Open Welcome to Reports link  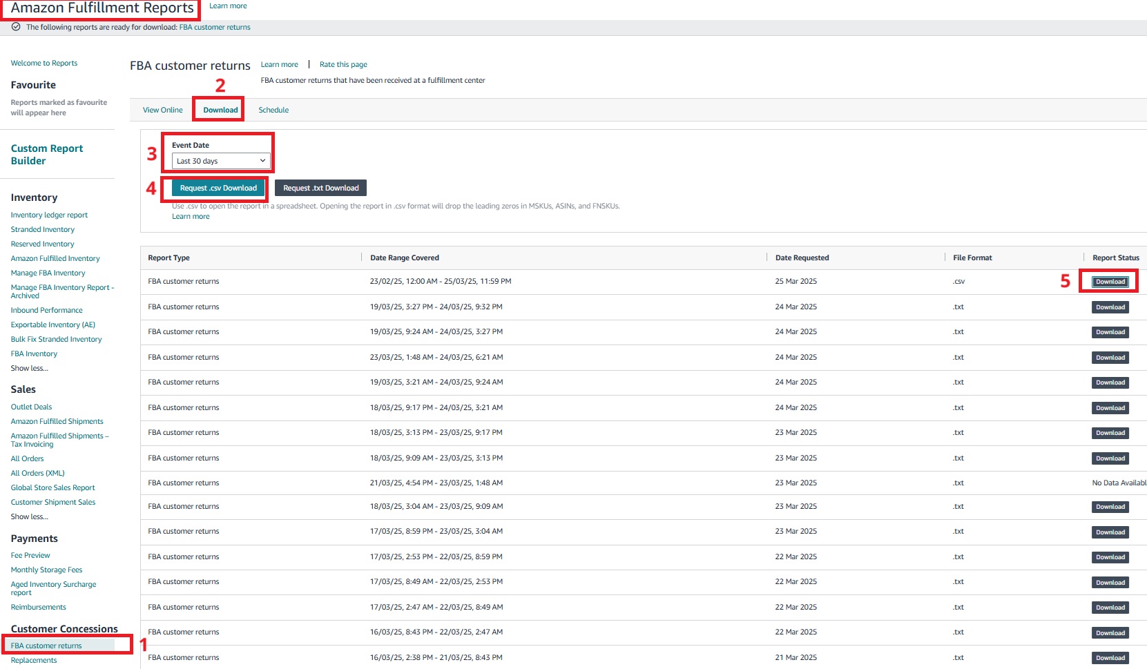point(44,63)
